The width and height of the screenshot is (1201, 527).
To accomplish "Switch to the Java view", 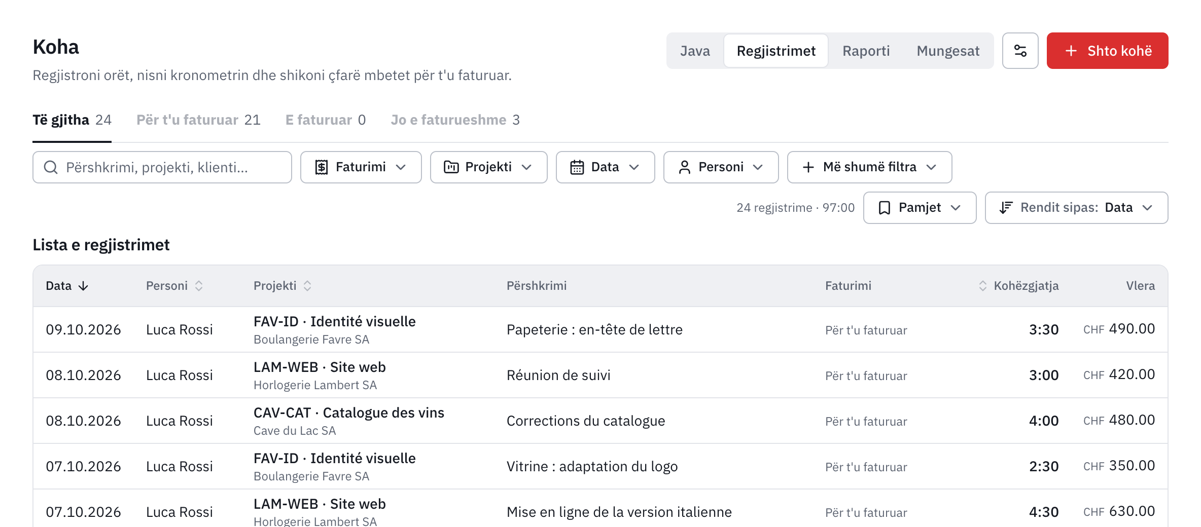I will 695,51.
